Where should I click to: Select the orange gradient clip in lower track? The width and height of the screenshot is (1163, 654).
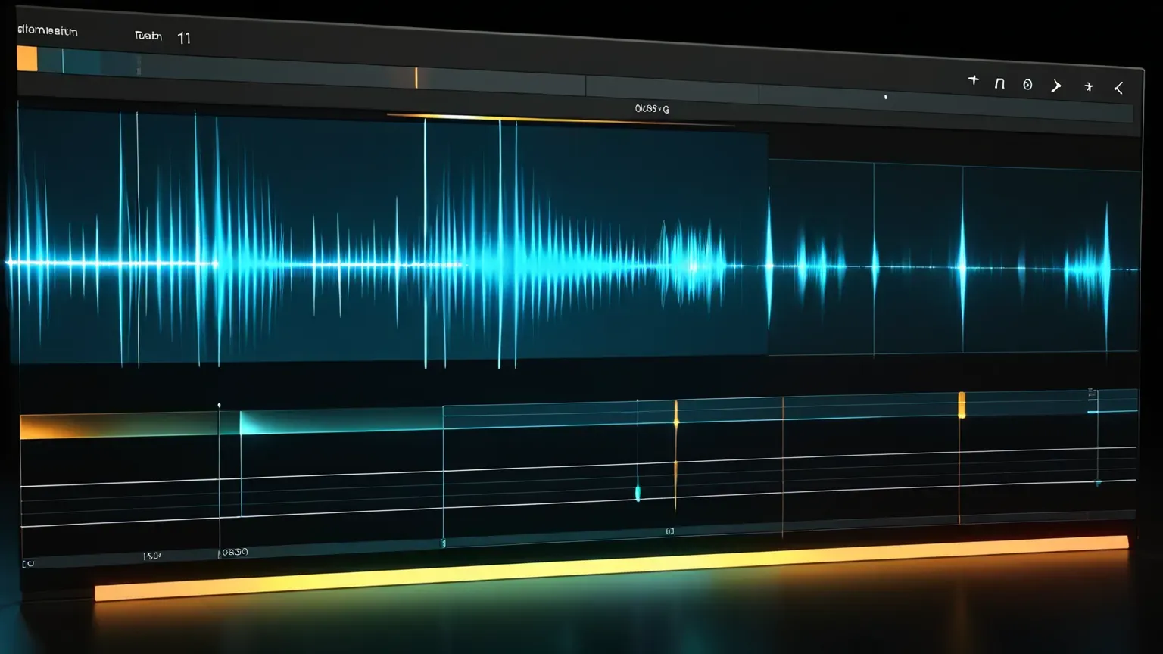click(119, 426)
